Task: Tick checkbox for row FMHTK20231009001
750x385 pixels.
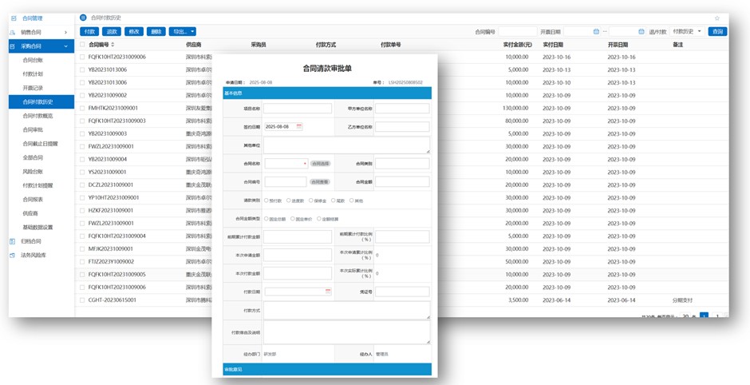Action: tap(82, 108)
